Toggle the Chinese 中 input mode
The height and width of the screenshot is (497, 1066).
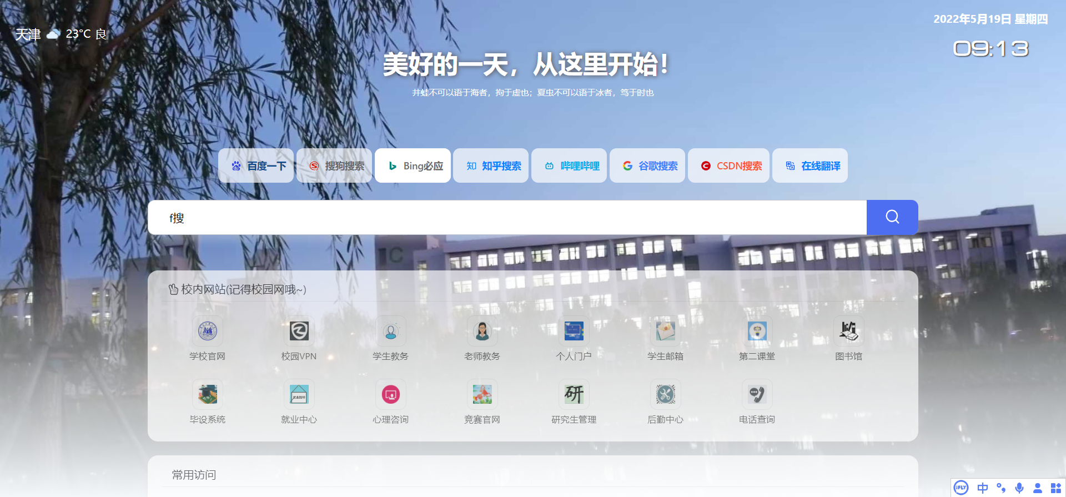983,488
